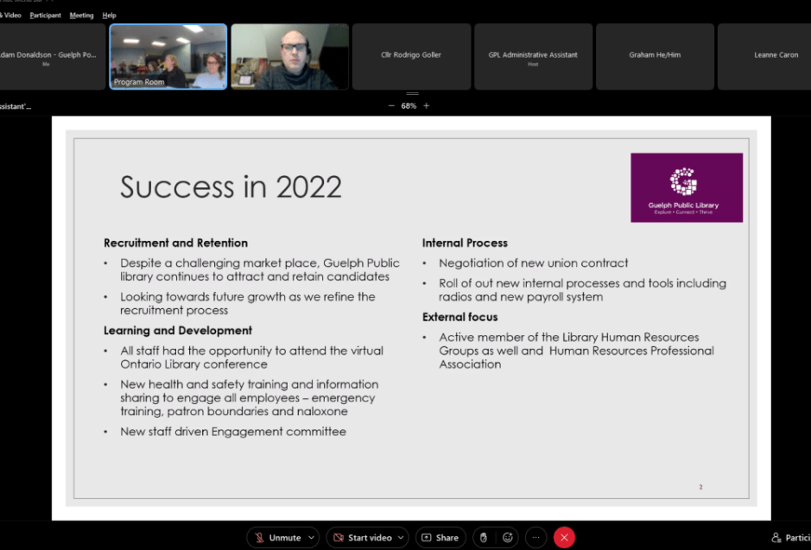Open more options ellipsis button
Screen dimensions: 811x550
tap(535, 538)
